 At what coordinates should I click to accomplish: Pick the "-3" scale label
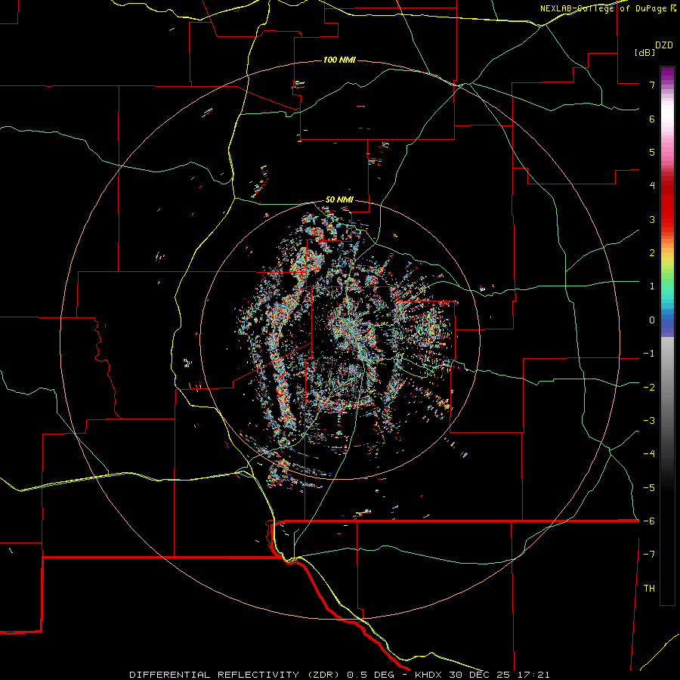click(x=649, y=421)
